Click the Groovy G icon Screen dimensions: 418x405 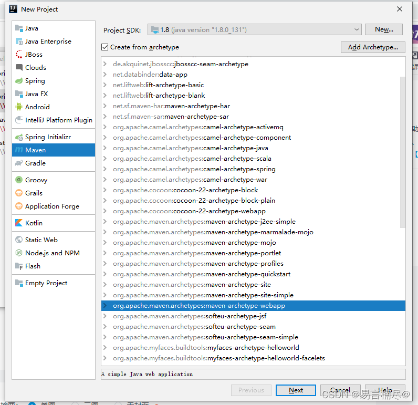pos(19,180)
